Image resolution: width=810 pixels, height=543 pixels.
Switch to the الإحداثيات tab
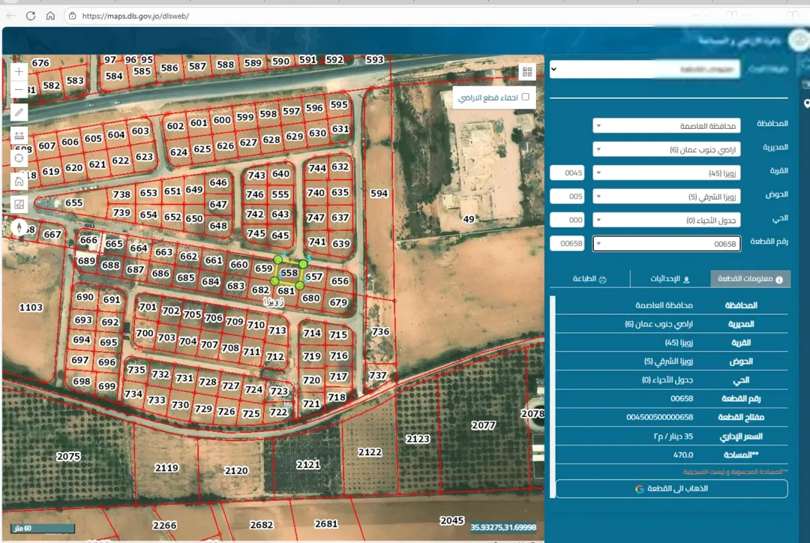pos(670,278)
